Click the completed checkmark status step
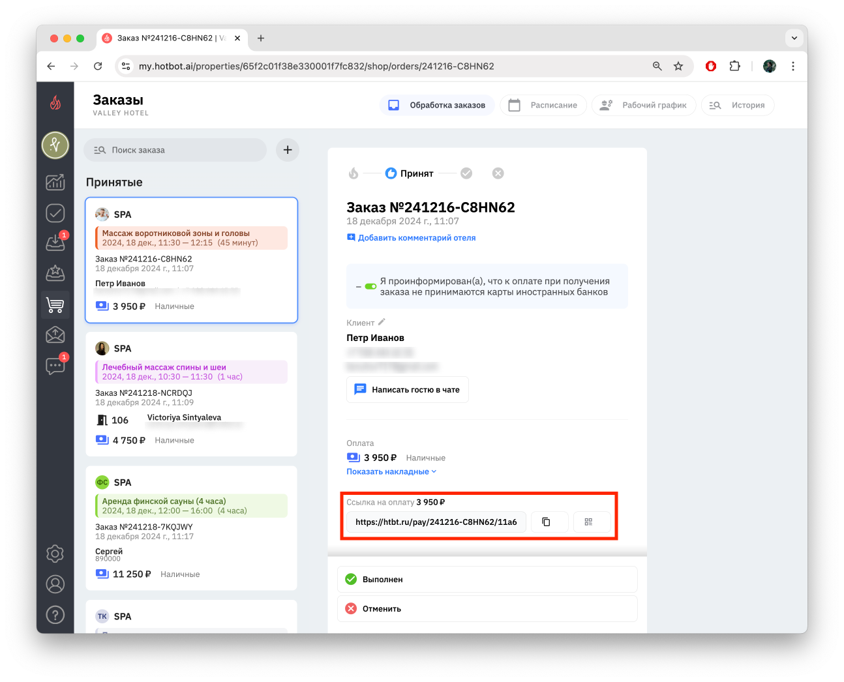 click(x=466, y=173)
